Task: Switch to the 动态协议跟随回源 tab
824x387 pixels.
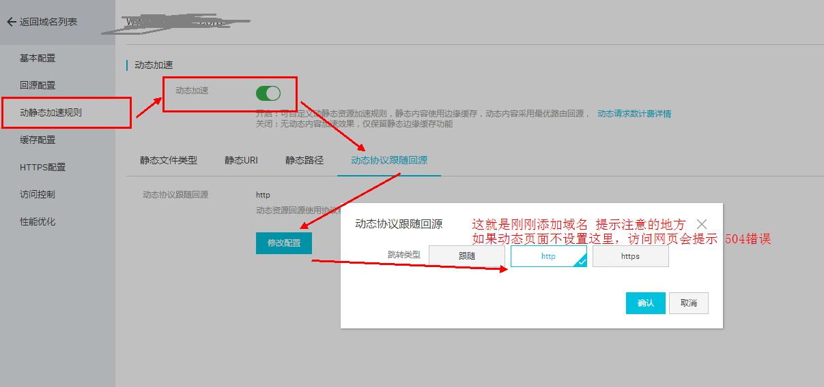Action: click(389, 161)
